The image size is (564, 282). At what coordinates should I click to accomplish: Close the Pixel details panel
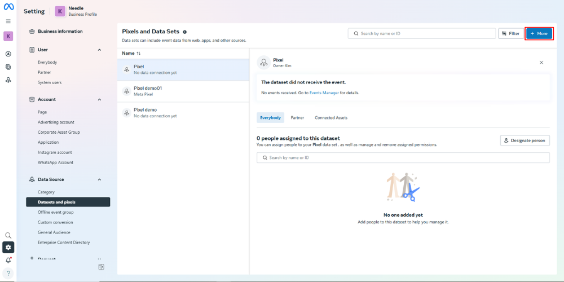point(541,63)
